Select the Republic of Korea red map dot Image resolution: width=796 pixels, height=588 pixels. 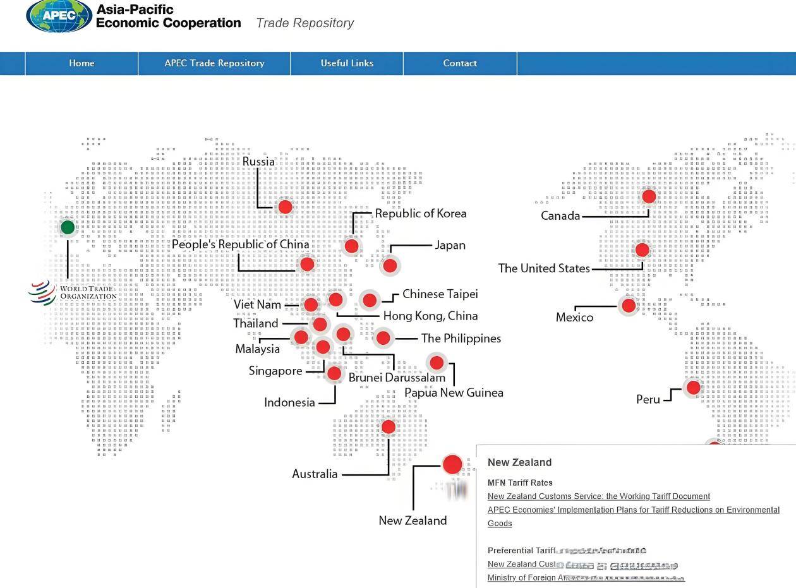(352, 246)
